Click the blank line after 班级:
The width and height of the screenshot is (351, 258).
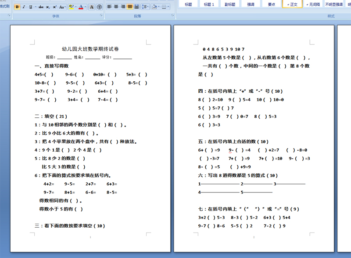coord(64,58)
